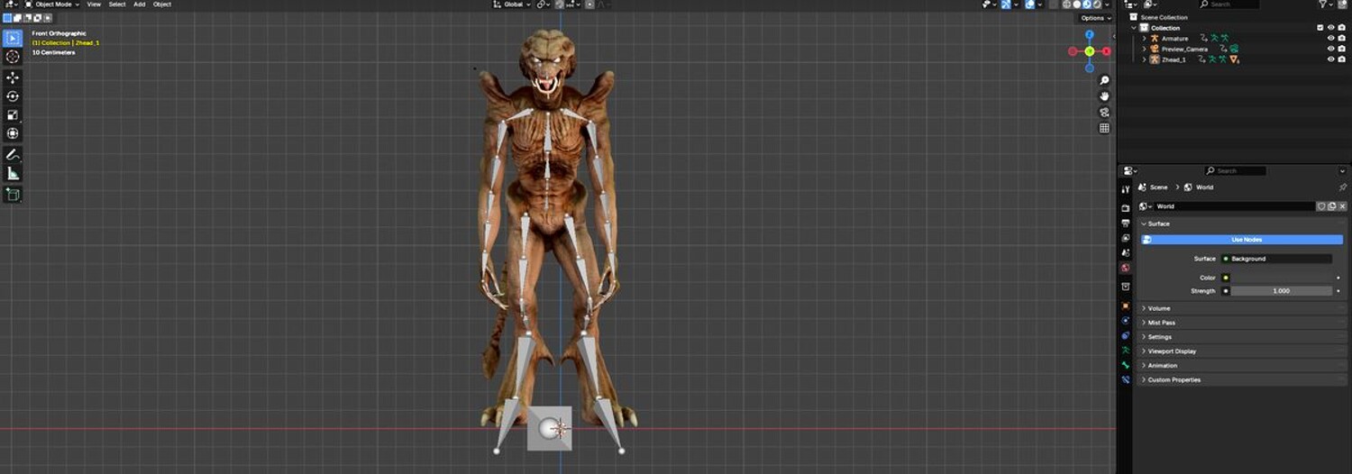1352x474 pixels.
Task: Select the Measure tool
Action: 13,174
